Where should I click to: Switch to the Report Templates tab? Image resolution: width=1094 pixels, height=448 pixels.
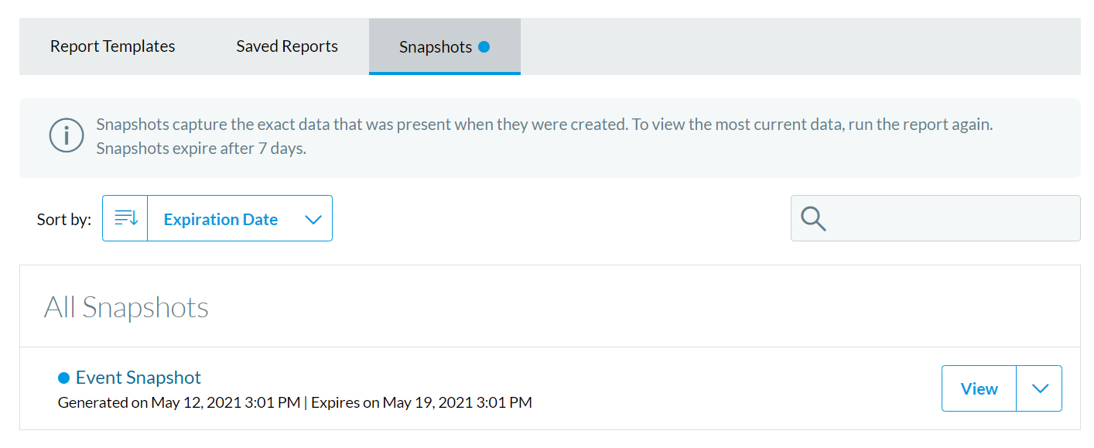(112, 46)
